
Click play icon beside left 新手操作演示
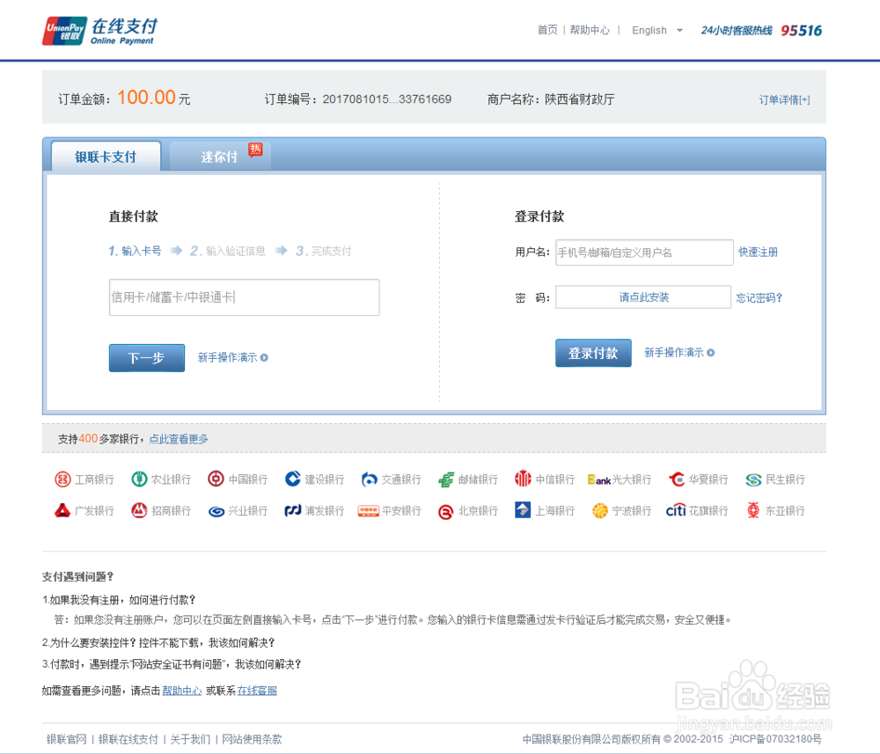(x=264, y=357)
